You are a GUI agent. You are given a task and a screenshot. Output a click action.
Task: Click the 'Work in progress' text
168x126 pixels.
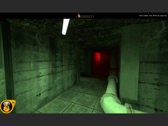click(x=153, y=16)
